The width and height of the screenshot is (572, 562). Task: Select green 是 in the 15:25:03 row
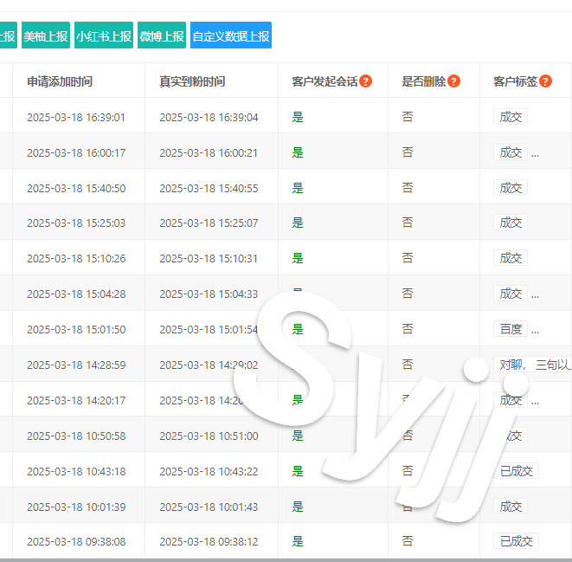click(x=298, y=223)
